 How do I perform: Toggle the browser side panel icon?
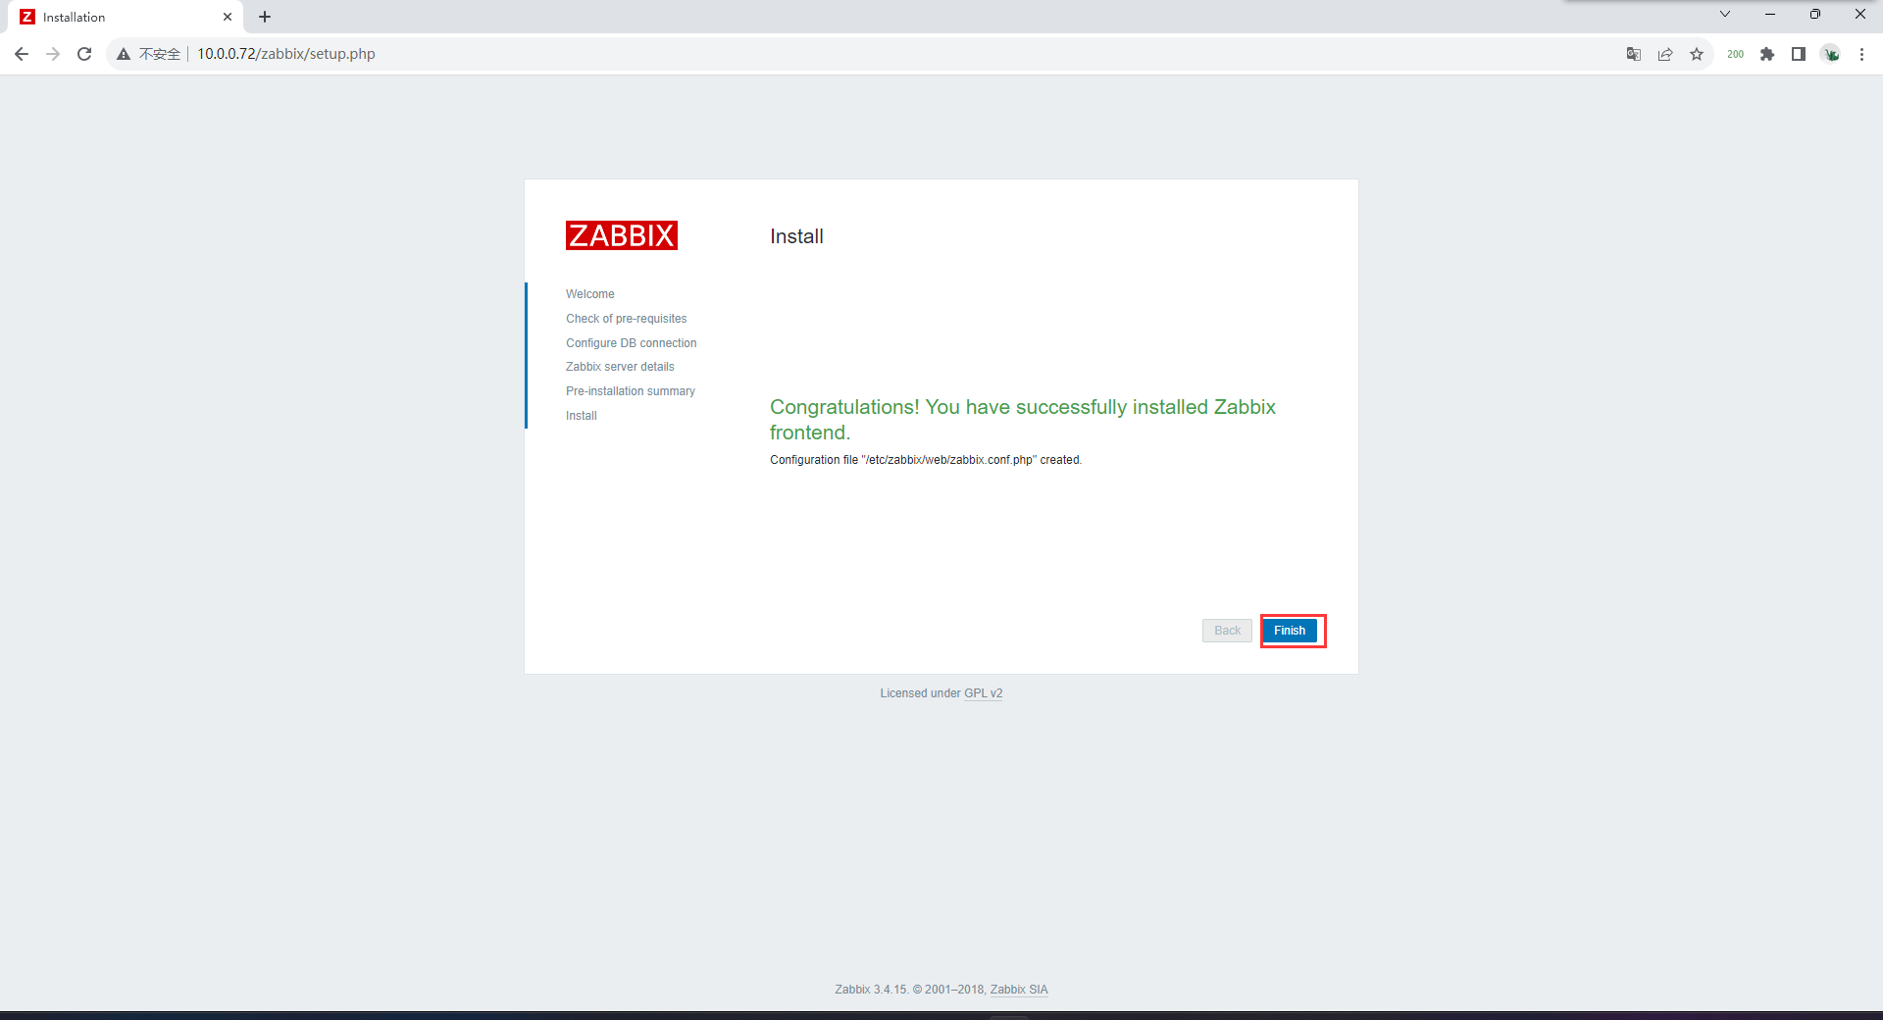1799,54
